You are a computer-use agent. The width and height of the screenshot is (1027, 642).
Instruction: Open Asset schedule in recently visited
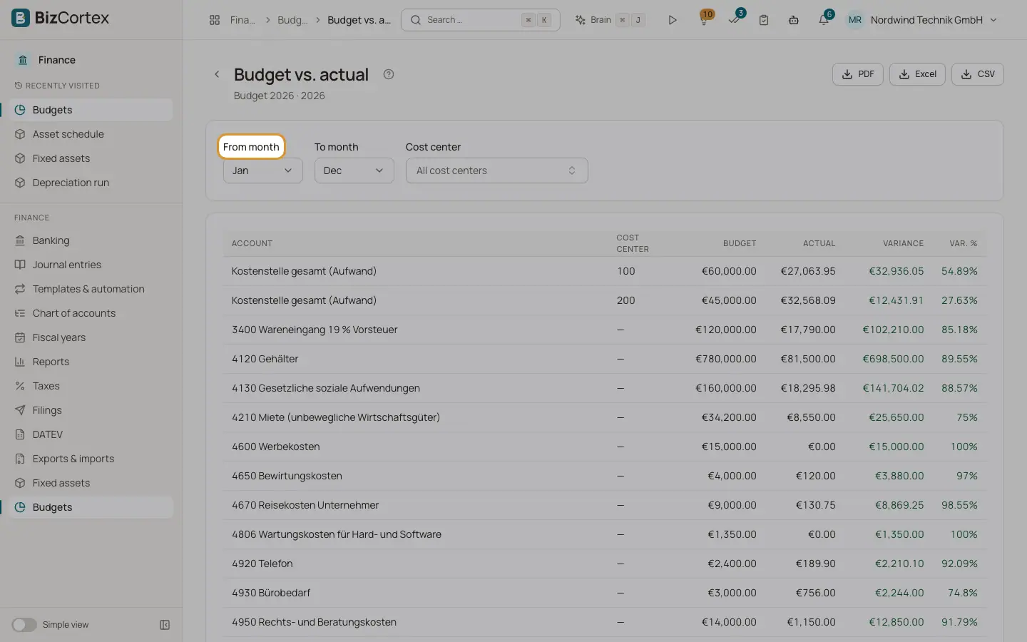point(91,134)
